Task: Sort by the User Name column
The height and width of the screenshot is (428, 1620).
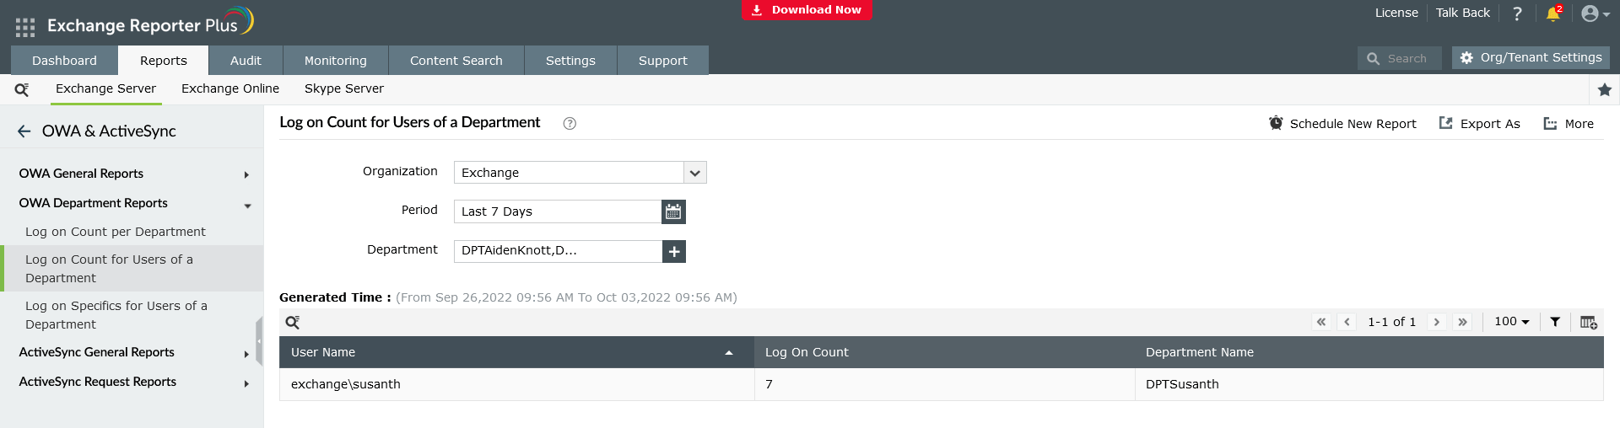Action: [516, 352]
